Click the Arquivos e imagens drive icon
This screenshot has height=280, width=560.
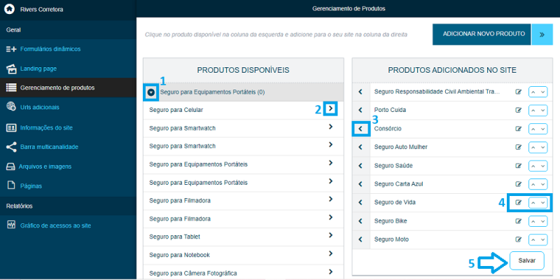(11, 167)
